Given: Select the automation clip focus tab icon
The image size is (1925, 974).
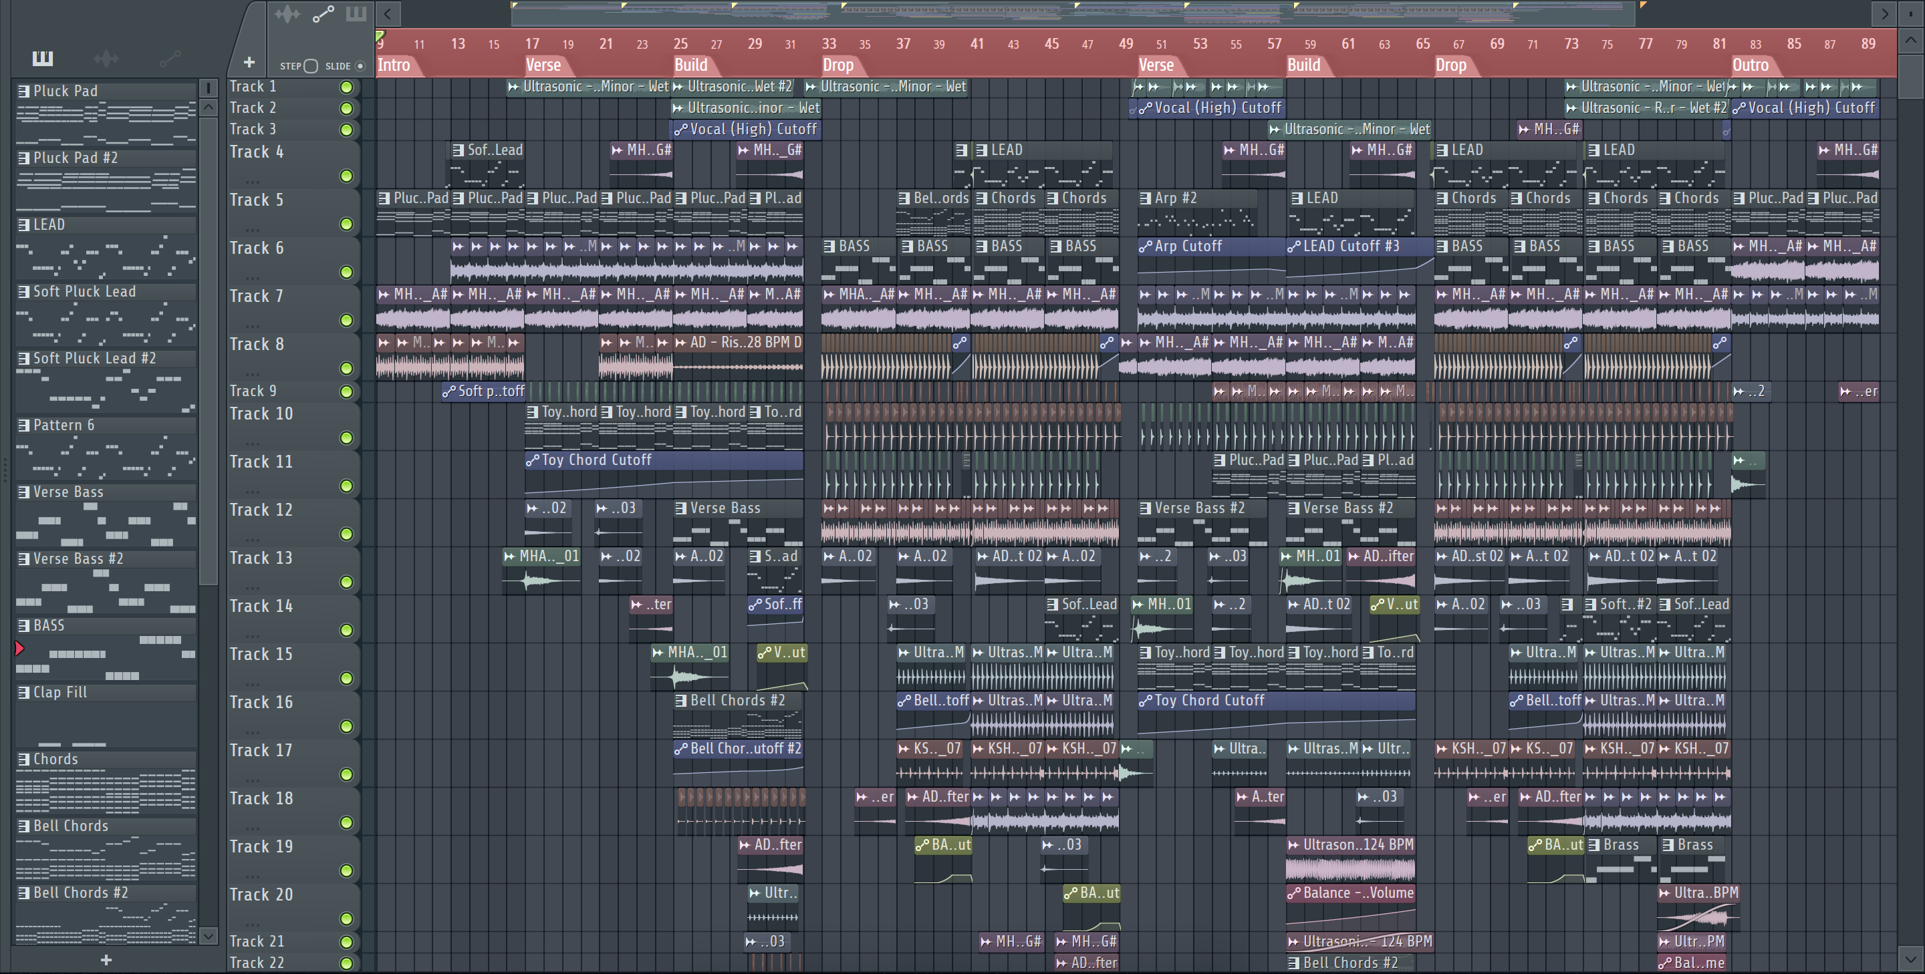Looking at the screenshot, I should point(323,14).
